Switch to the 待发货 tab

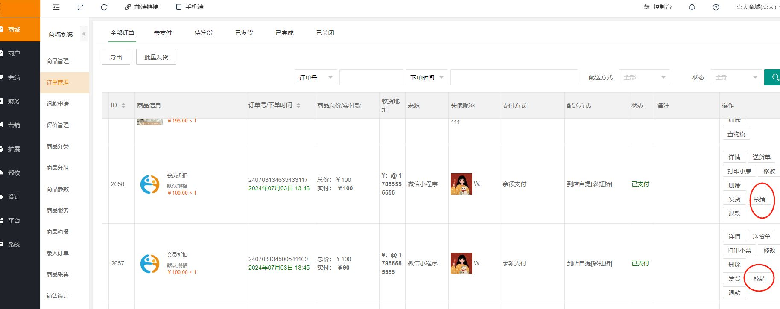click(203, 33)
